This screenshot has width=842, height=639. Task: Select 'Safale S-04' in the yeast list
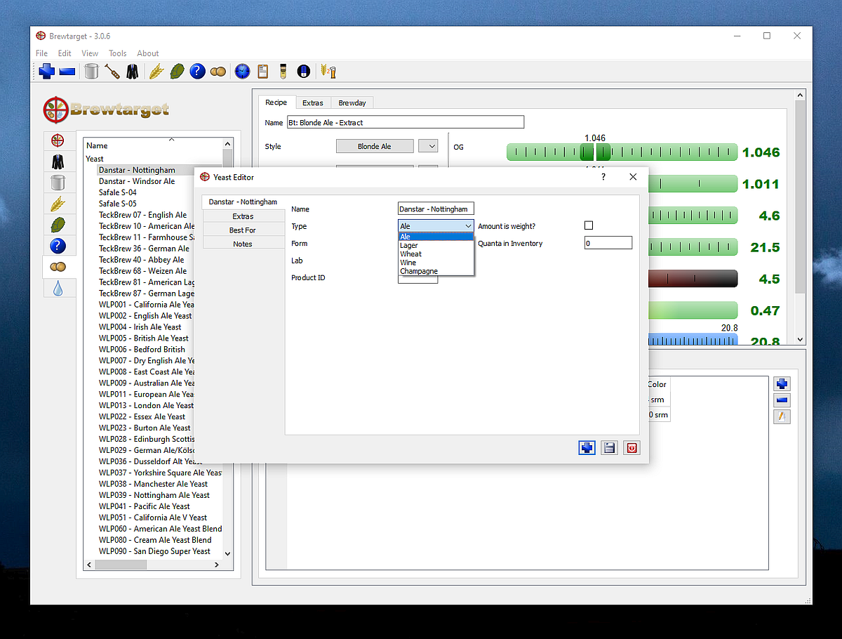(x=118, y=192)
